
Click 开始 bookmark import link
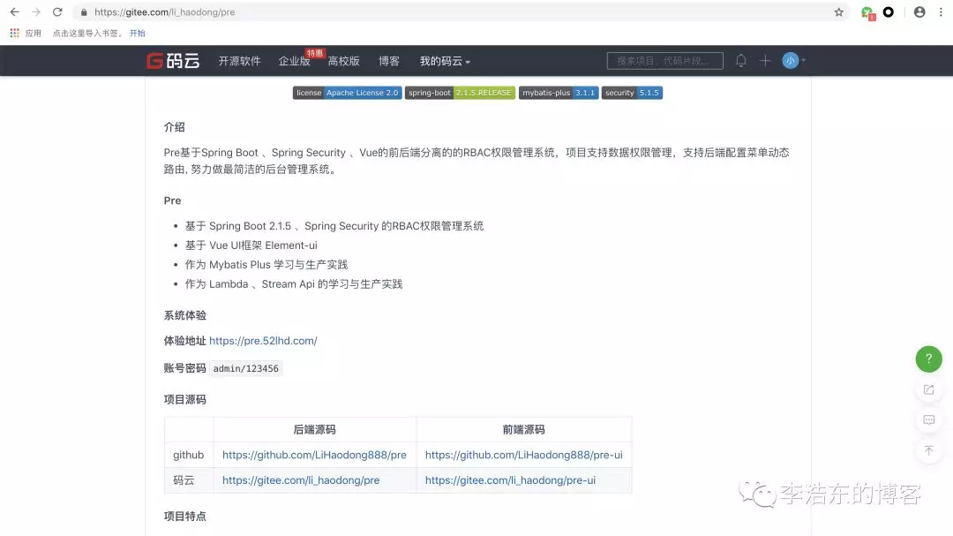tap(138, 33)
